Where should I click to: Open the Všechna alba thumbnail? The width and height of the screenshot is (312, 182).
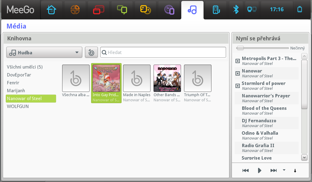pyautogui.click(x=76, y=78)
